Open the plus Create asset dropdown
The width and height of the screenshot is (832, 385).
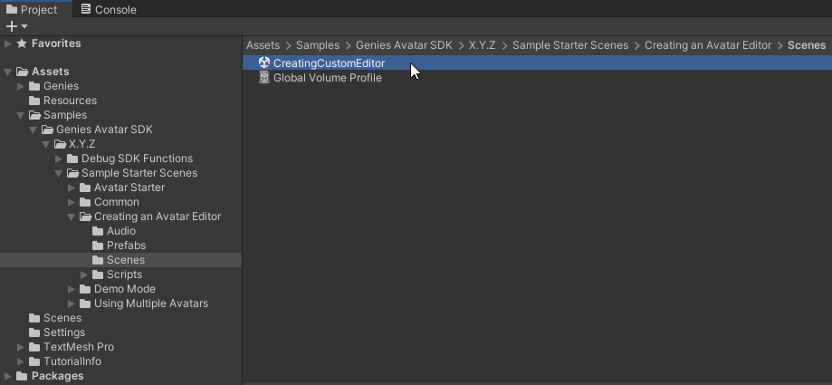[x=16, y=26]
